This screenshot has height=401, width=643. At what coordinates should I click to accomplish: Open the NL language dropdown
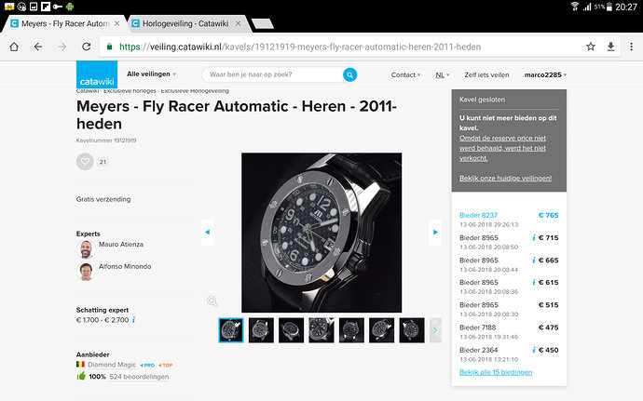(x=443, y=75)
